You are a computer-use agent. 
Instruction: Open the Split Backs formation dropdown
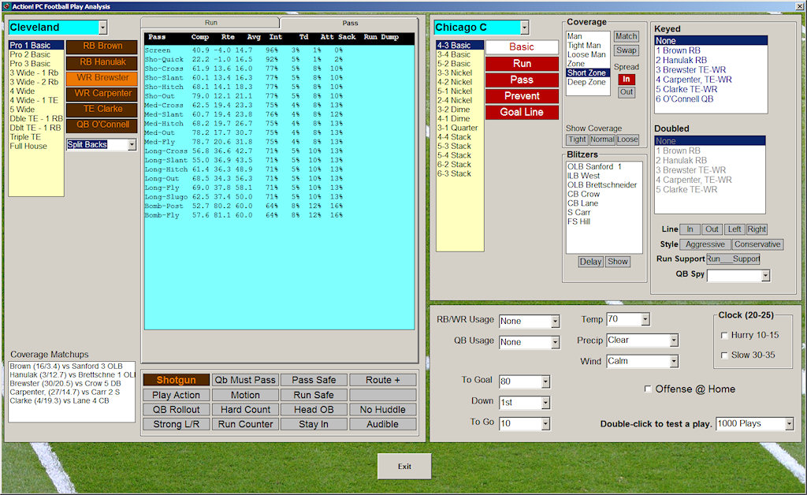[x=131, y=145]
